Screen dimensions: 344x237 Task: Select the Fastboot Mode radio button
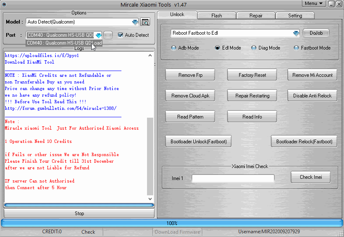click(296, 48)
